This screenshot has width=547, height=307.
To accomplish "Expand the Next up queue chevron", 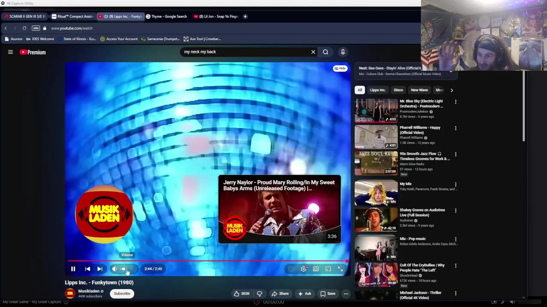I will (451, 71).
